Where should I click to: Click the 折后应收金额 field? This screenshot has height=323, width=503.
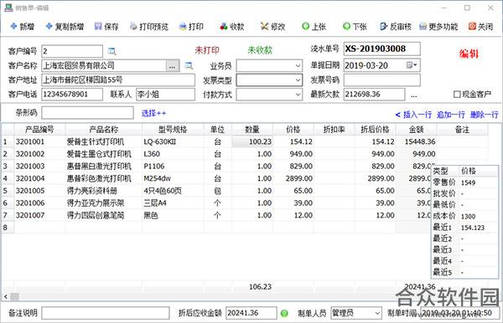(x=251, y=313)
